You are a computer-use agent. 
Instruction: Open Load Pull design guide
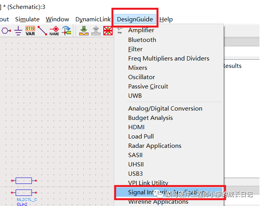[x=169, y=136]
